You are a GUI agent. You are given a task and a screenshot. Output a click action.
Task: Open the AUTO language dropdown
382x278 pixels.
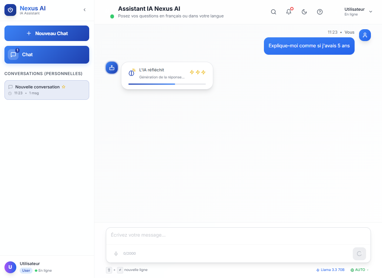pos(359,270)
